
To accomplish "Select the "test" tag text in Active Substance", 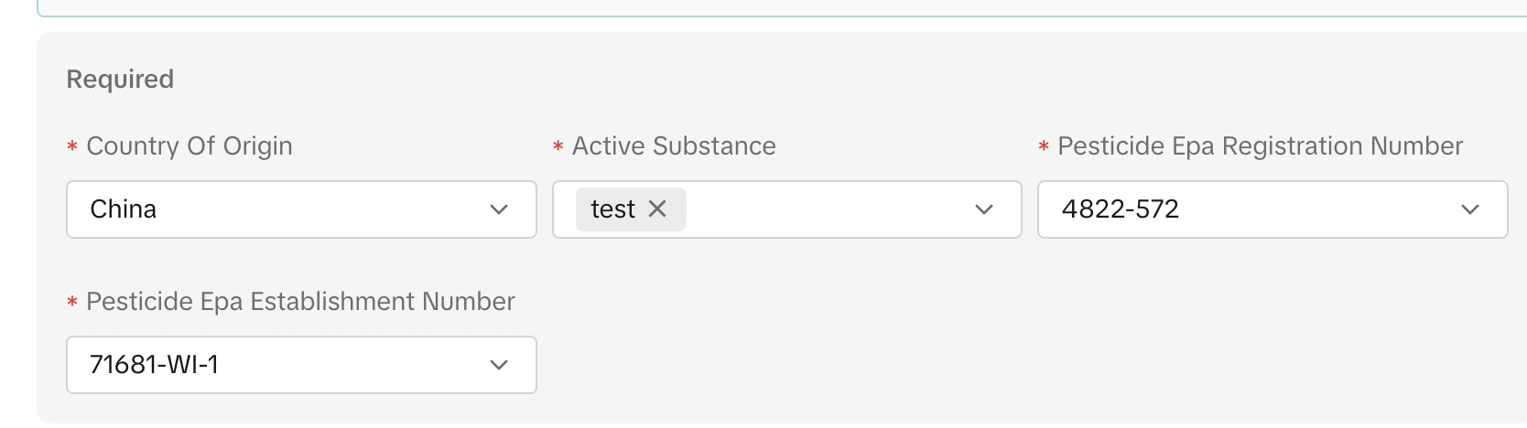I will 612,209.
